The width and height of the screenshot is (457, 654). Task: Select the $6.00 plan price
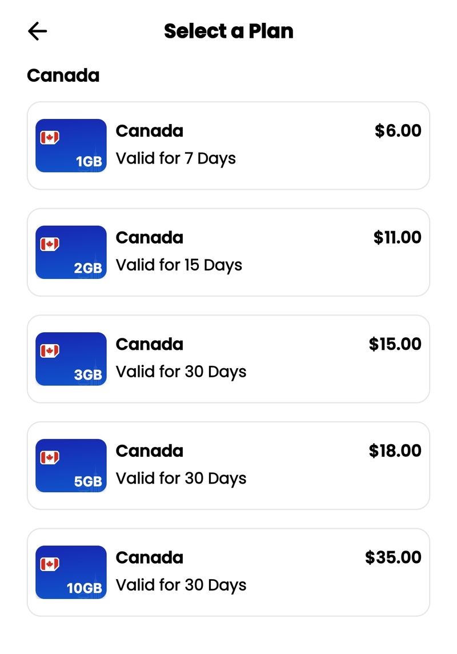tap(398, 130)
